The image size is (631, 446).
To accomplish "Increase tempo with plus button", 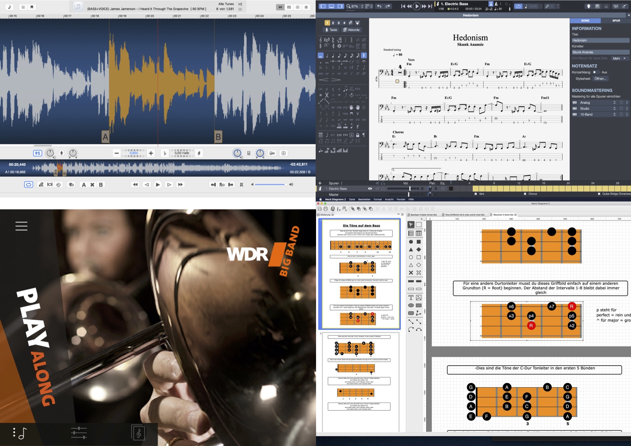I will coord(151,153).
